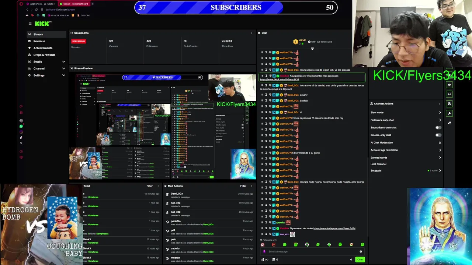
Task: Open the Host Channel action
Action: pos(378,164)
